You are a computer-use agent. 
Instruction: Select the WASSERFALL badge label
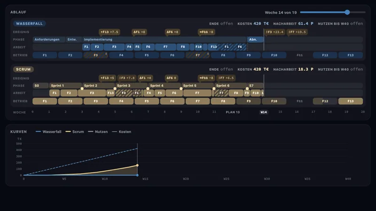coord(29,23)
